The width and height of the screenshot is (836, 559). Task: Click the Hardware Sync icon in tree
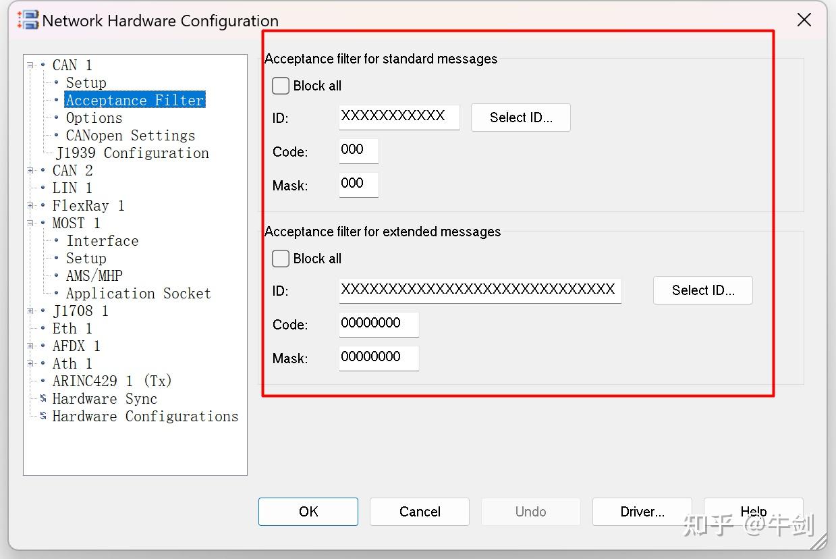(43, 398)
